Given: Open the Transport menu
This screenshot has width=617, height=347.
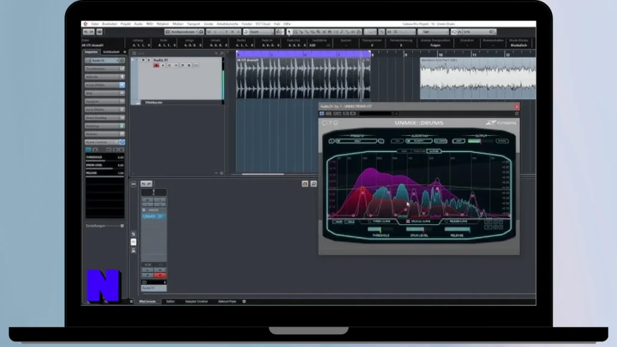Looking at the screenshot, I should click(x=193, y=24).
